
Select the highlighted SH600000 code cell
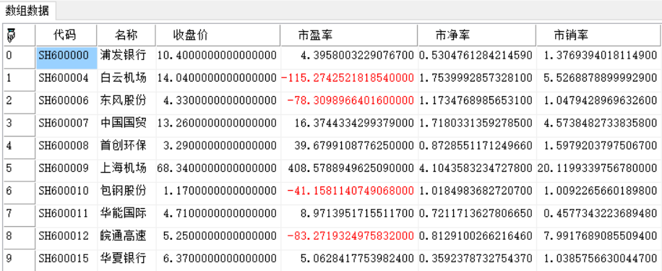click(x=66, y=58)
